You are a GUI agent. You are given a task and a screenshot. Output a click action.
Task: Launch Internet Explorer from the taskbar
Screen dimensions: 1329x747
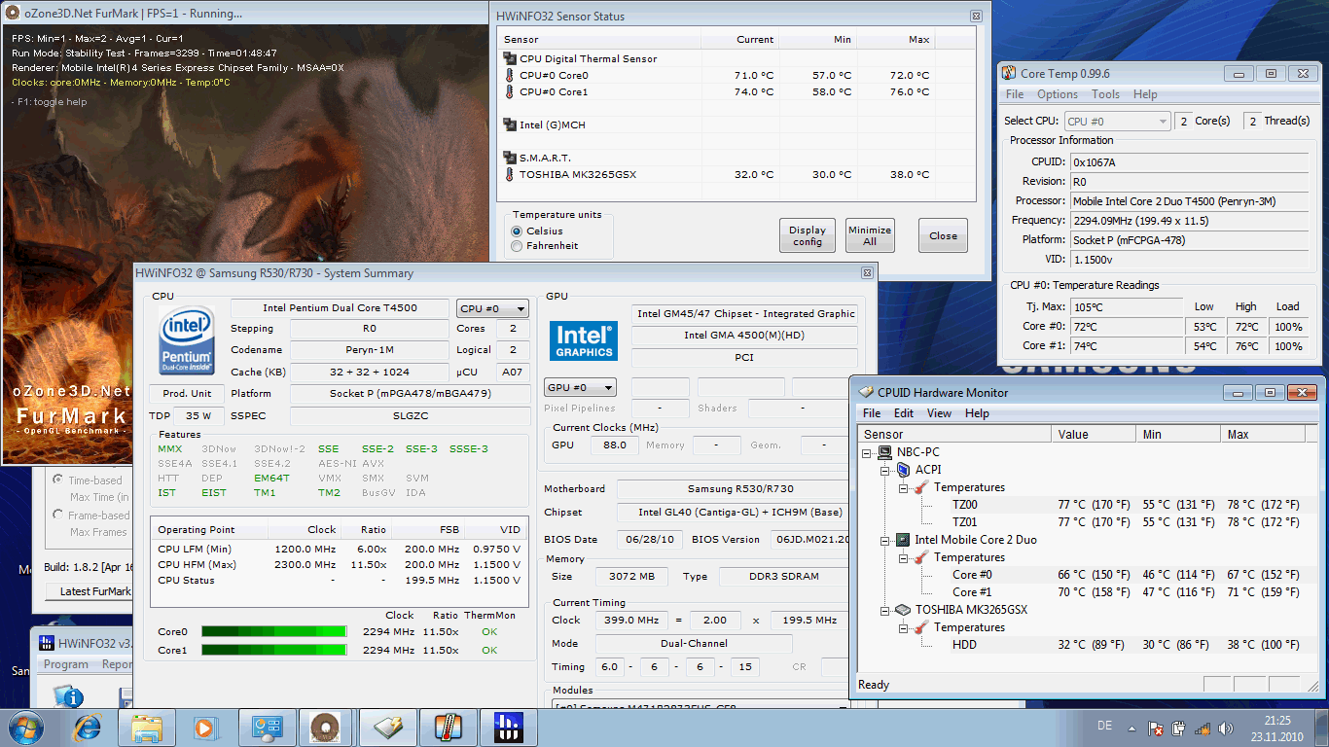click(88, 727)
